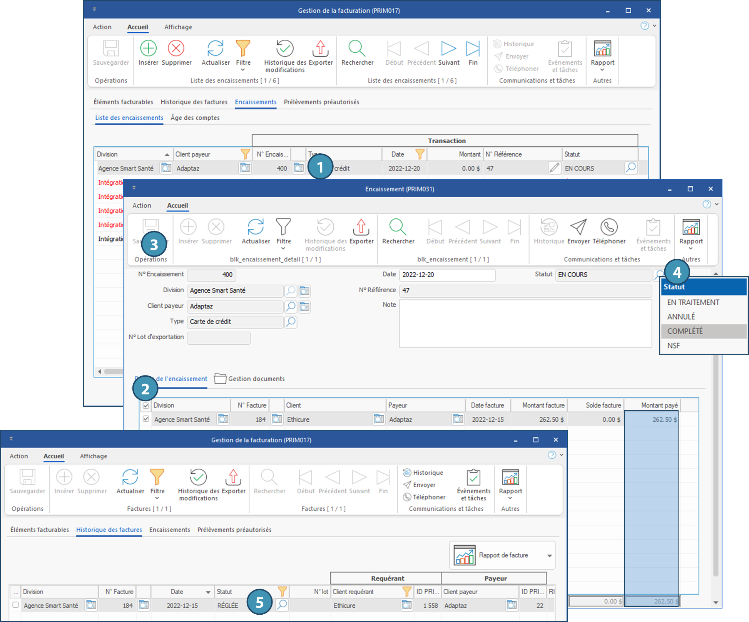Open the Rapport de facture dropdown
Viewport: 749px width, 622px height.
[x=549, y=555]
